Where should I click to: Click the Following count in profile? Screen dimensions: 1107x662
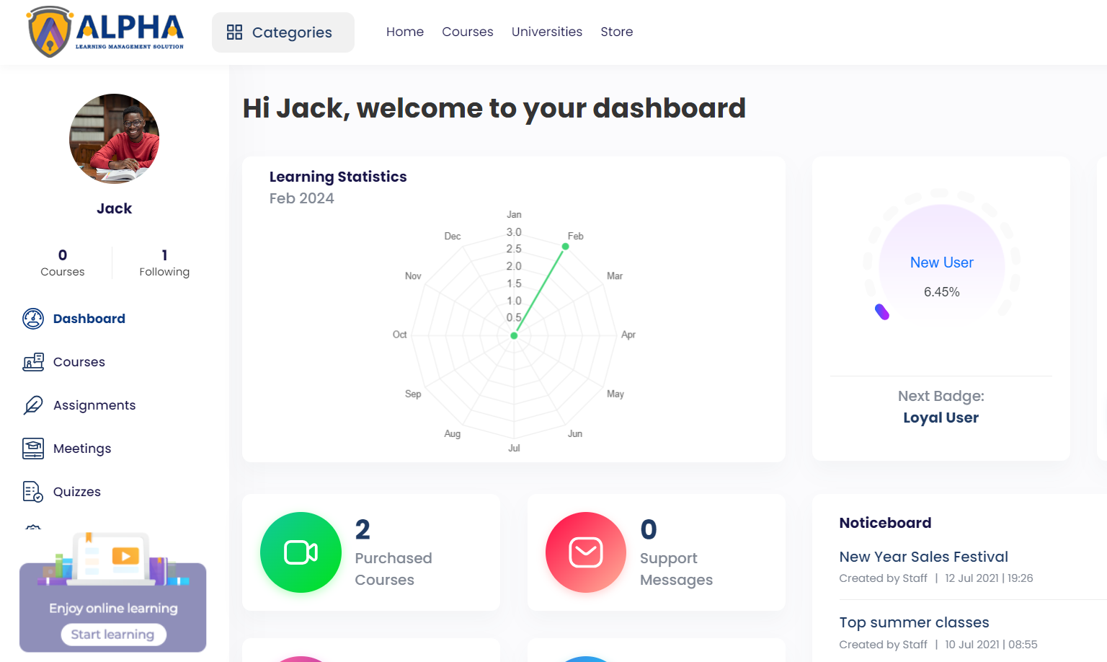pos(164,262)
